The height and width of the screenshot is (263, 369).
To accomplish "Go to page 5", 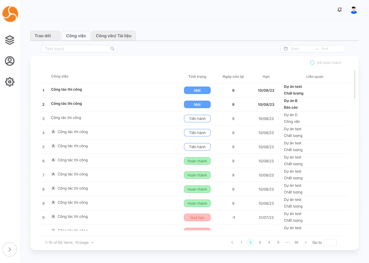I will [278, 242].
